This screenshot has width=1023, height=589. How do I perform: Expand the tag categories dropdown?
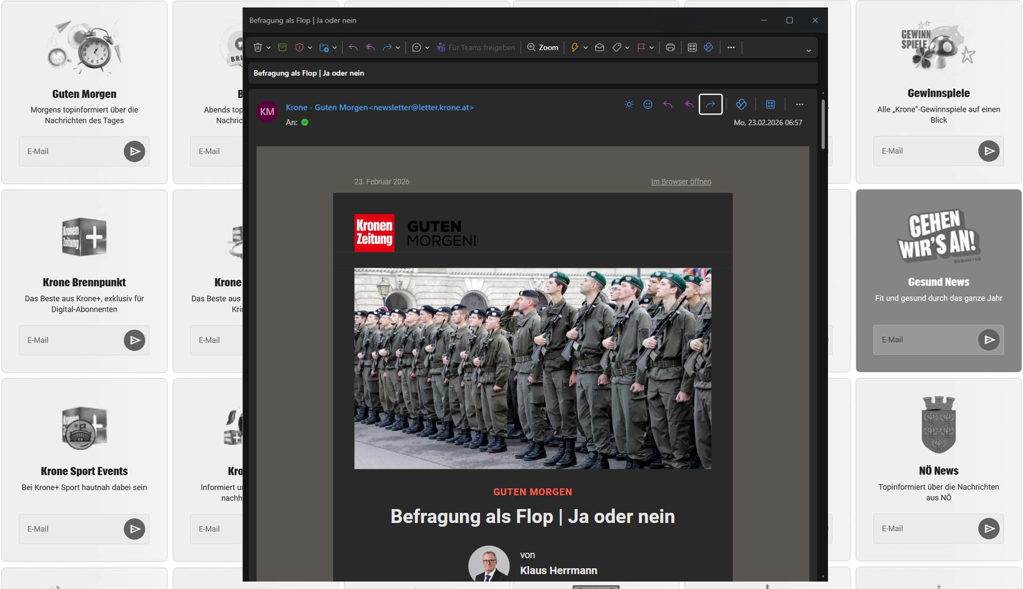click(627, 48)
